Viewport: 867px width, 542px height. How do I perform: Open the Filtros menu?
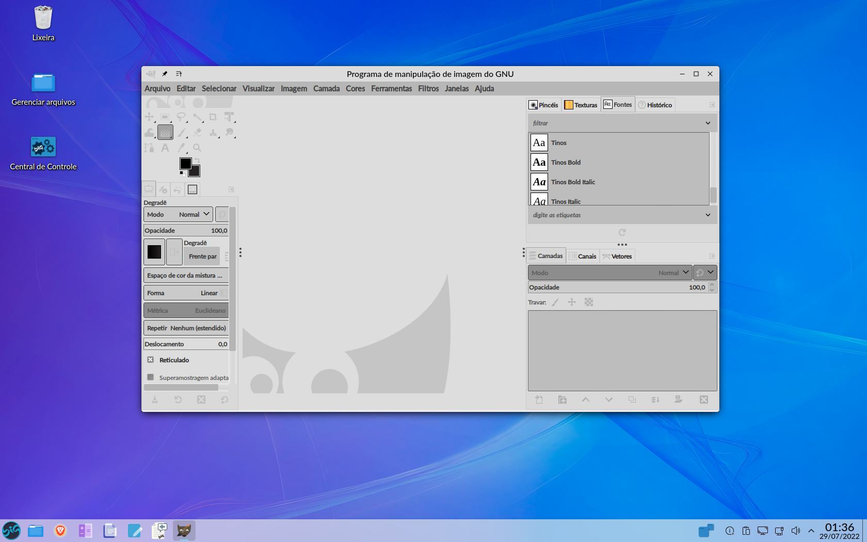[x=428, y=89]
